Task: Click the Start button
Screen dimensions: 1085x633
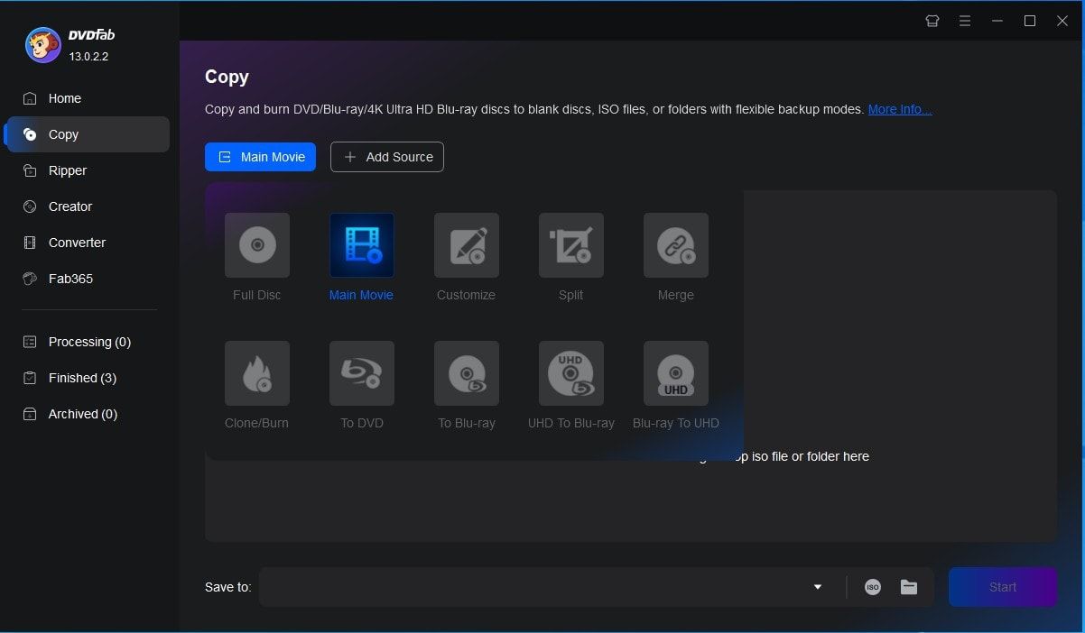Action: tap(1002, 587)
